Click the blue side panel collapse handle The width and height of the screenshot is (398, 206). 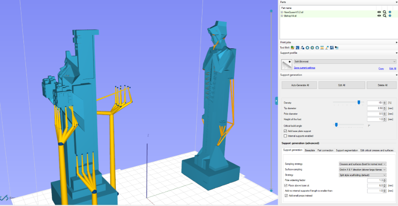point(276,101)
